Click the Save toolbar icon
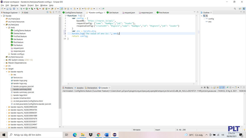Image resolution: width=246 pixels, height=138 pixels. [x=7, y=9]
